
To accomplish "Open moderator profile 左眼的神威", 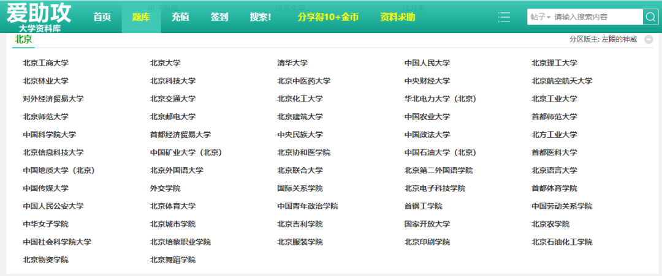I will coord(619,40).
